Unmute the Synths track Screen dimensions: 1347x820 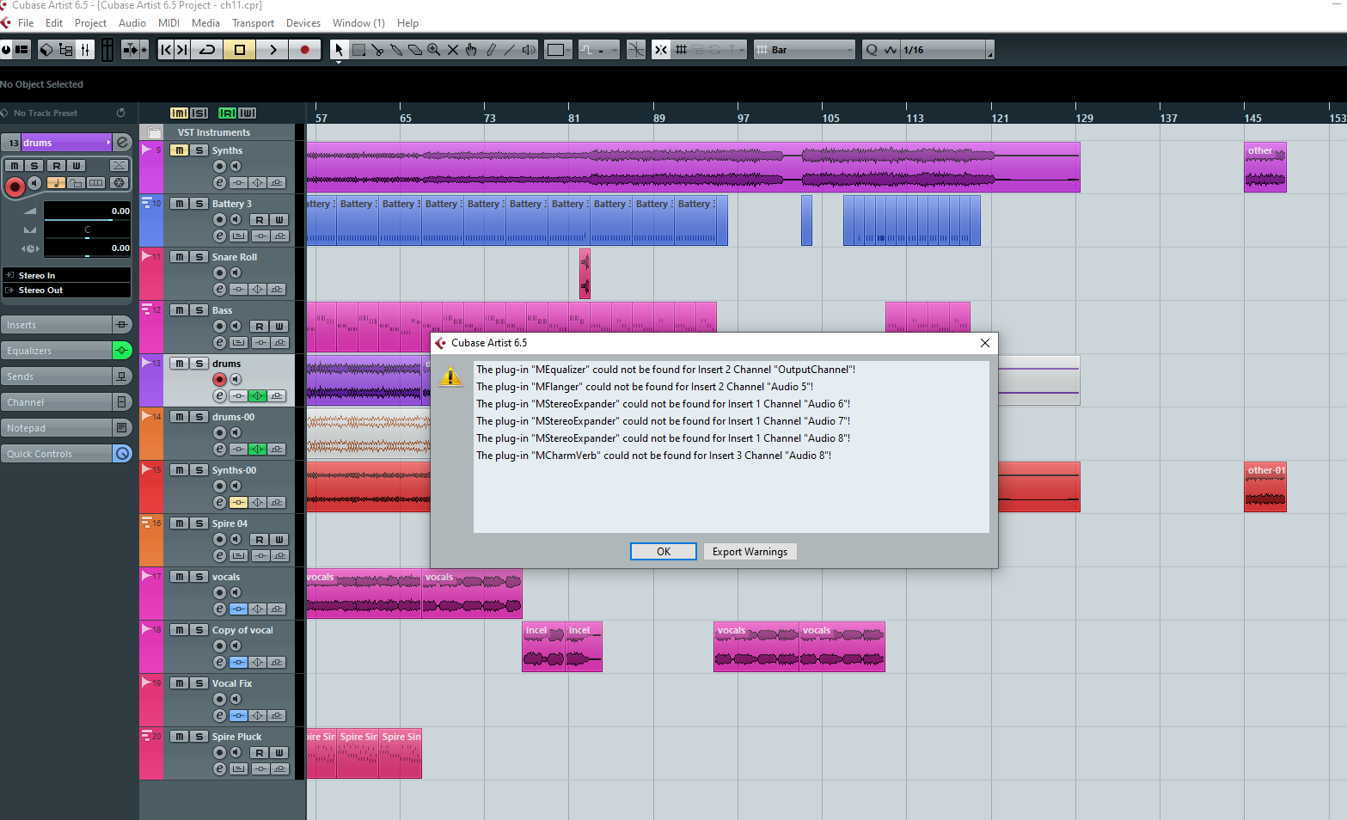[179, 150]
